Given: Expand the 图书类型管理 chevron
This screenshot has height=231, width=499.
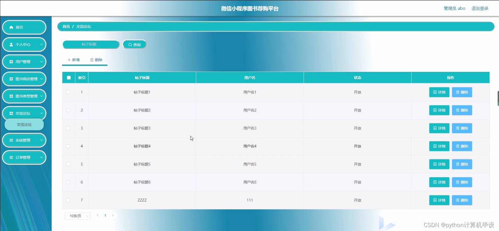Looking at the screenshot, I should click(41, 96).
